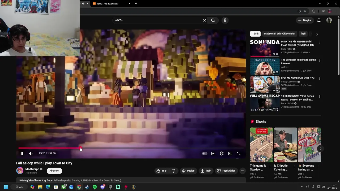Click the Teşekkürler thanks button

pyautogui.click(x=226, y=171)
